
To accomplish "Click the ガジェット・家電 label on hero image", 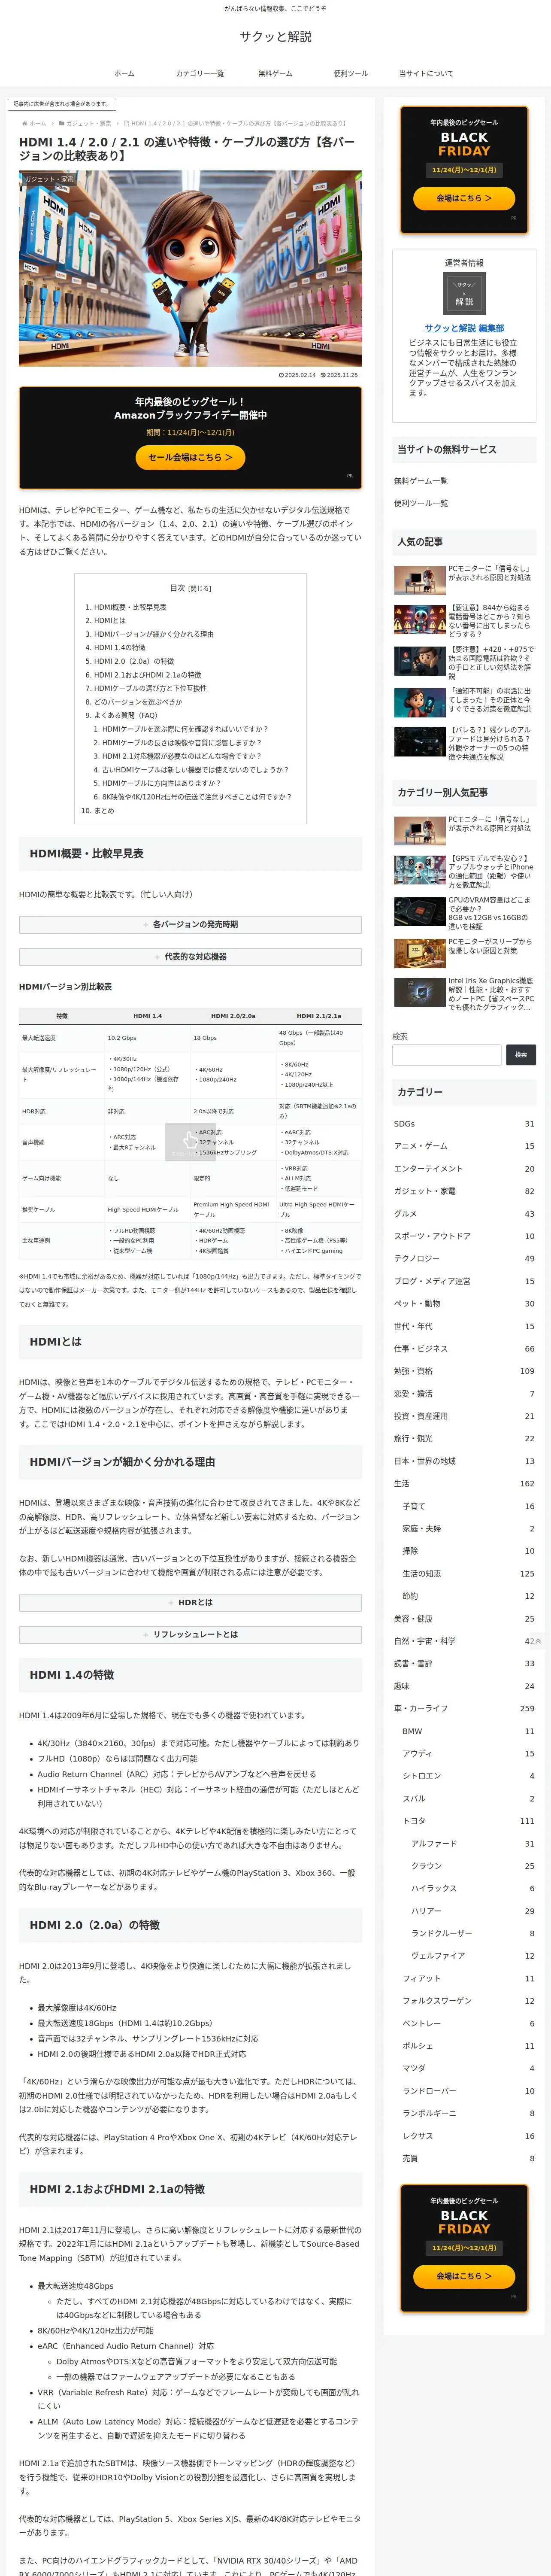I will (x=49, y=179).
